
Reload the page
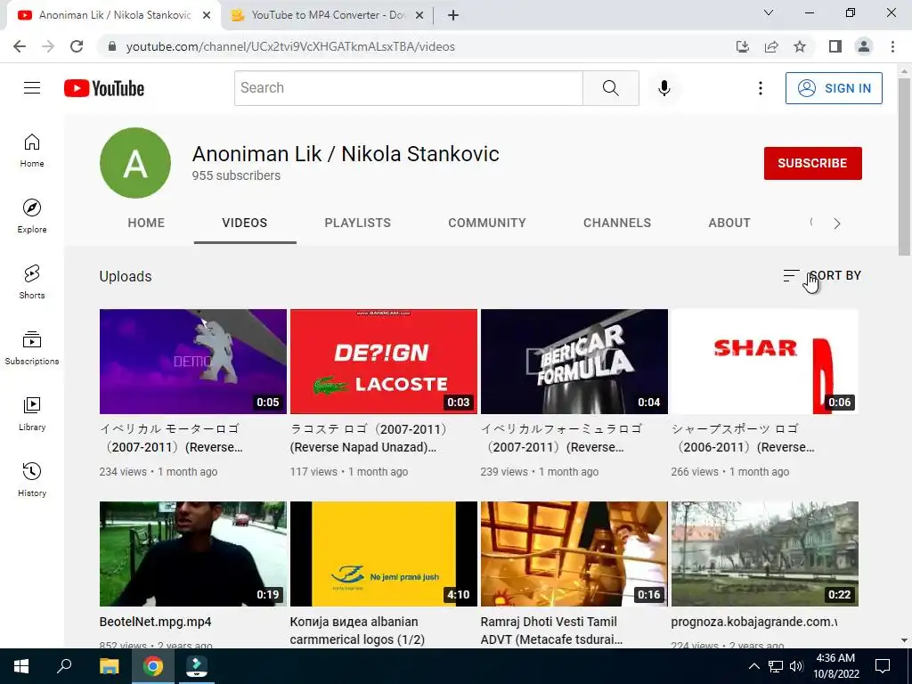point(77,46)
